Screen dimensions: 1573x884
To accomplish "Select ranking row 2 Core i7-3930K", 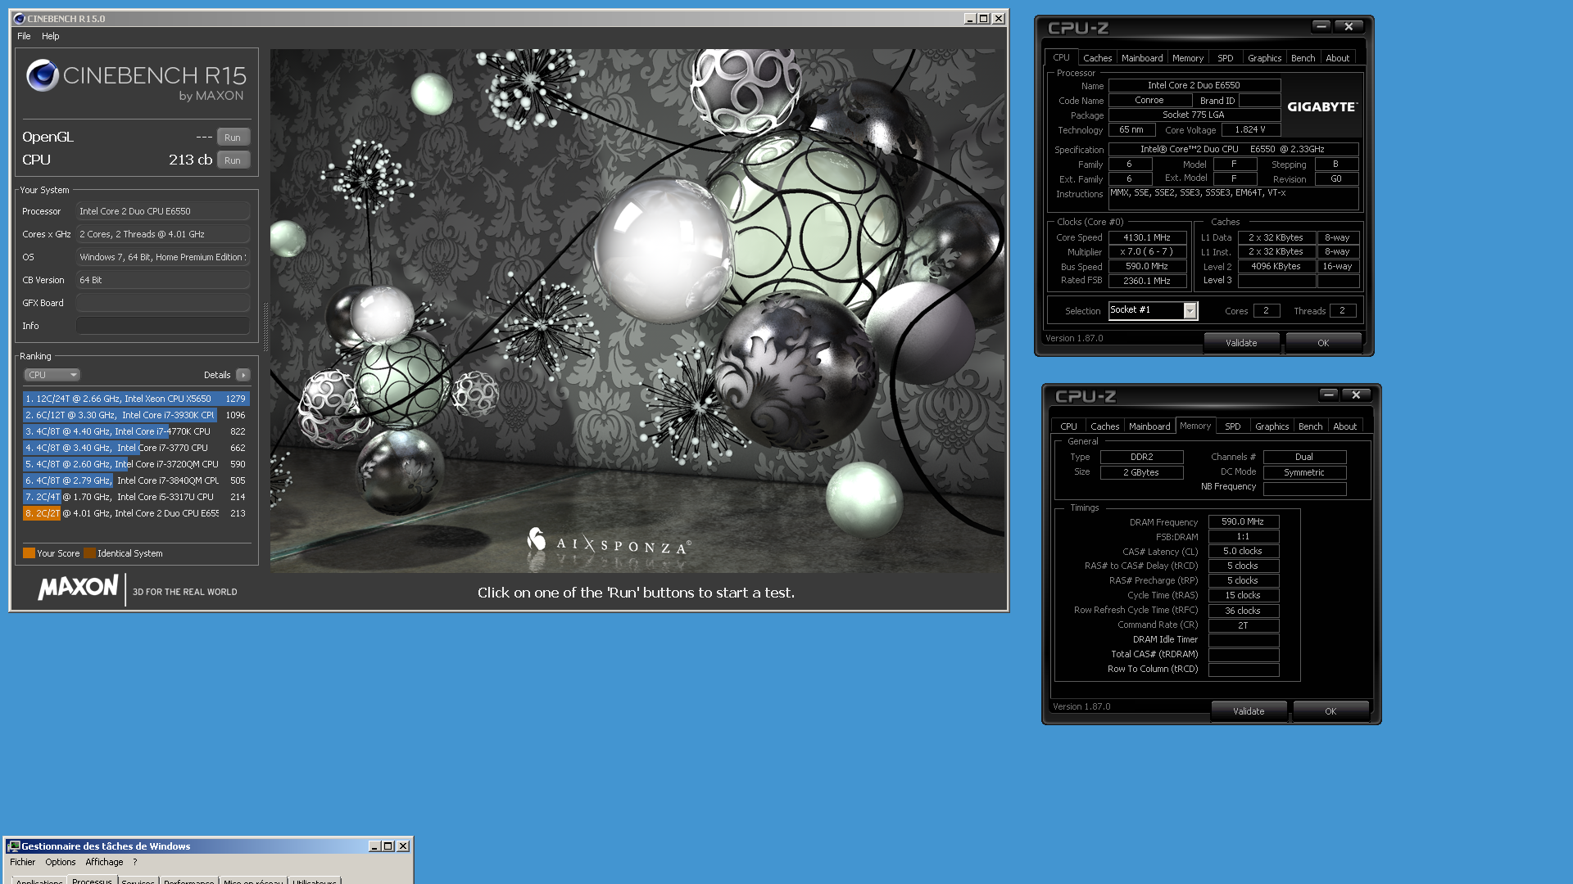I will pyautogui.click(x=136, y=415).
